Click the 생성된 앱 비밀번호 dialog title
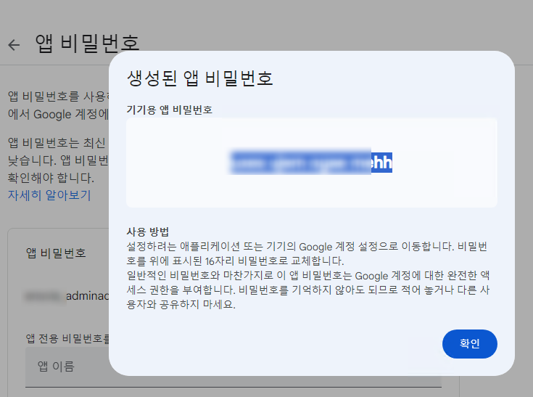The image size is (533, 397). [x=200, y=78]
